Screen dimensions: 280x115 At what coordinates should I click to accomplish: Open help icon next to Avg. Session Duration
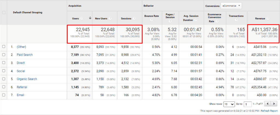click(x=196, y=20)
